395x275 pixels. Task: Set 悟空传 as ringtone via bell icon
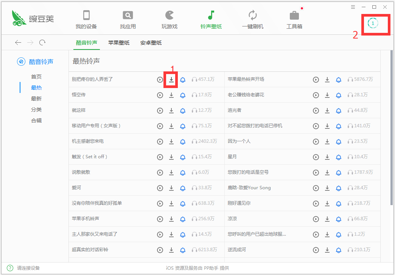183,95
